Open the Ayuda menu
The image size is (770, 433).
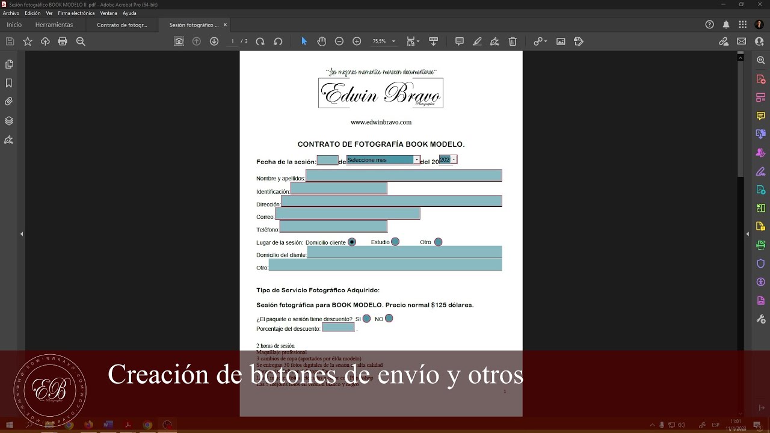coord(129,13)
